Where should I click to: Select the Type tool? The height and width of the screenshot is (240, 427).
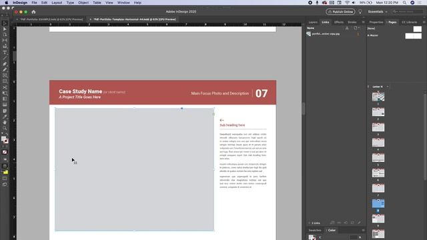tap(5, 52)
